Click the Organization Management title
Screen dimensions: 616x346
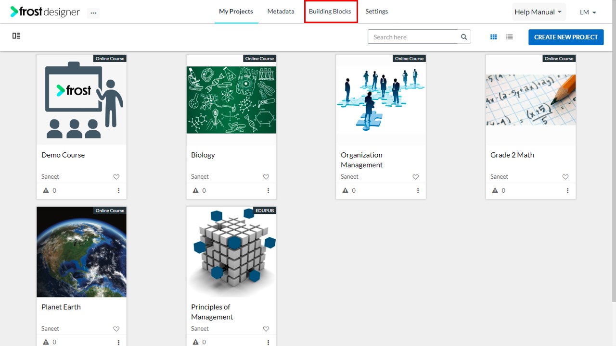point(362,160)
